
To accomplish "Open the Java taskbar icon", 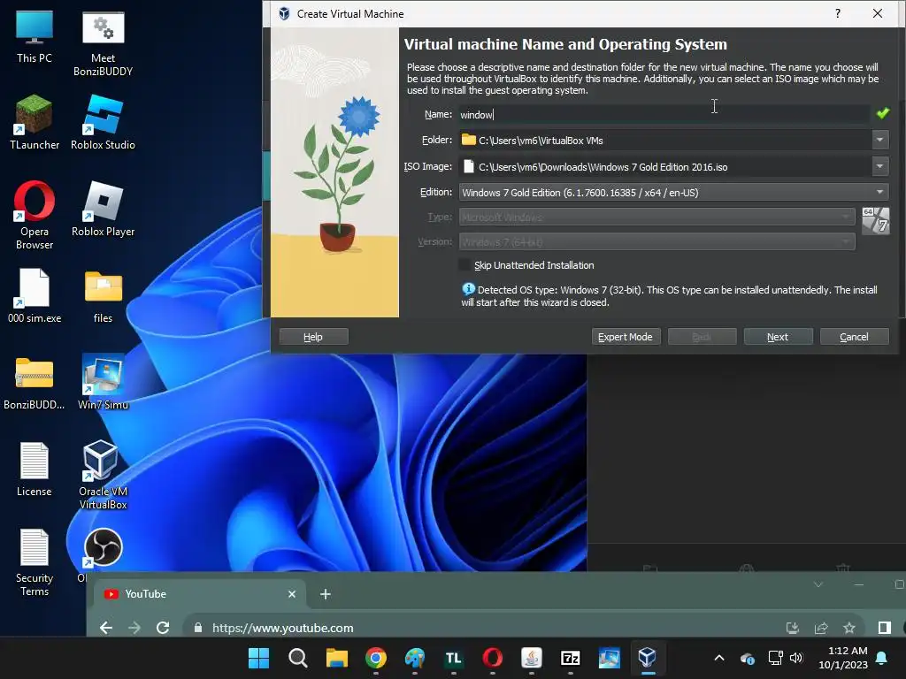I will click(531, 658).
